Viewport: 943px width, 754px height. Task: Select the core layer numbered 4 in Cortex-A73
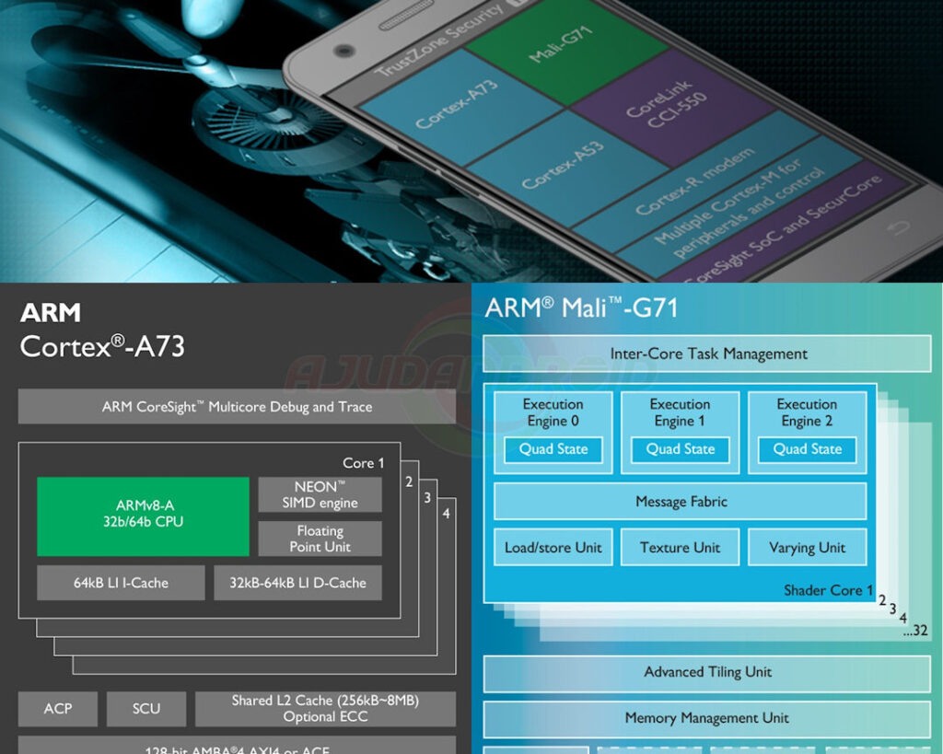(447, 514)
